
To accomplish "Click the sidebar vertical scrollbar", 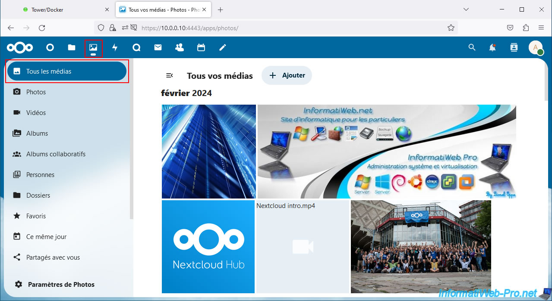I will click(x=132, y=142).
